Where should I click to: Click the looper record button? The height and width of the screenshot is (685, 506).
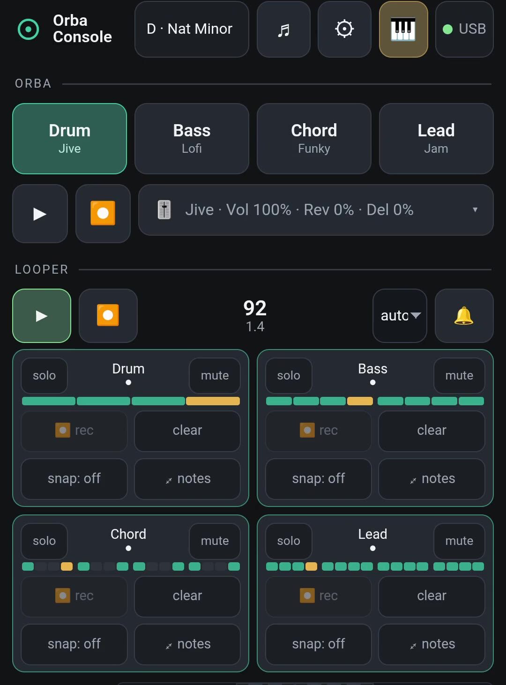tap(108, 316)
